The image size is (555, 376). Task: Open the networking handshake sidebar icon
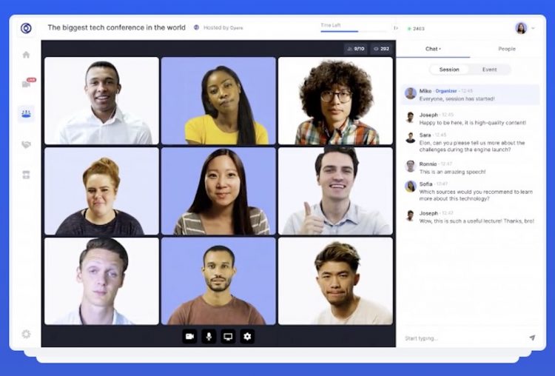pyautogui.click(x=27, y=144)
